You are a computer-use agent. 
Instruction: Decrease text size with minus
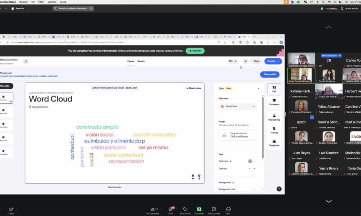click(x=249, y=169)
